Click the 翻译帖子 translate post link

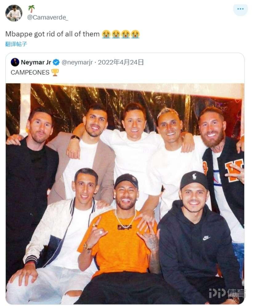16,44
